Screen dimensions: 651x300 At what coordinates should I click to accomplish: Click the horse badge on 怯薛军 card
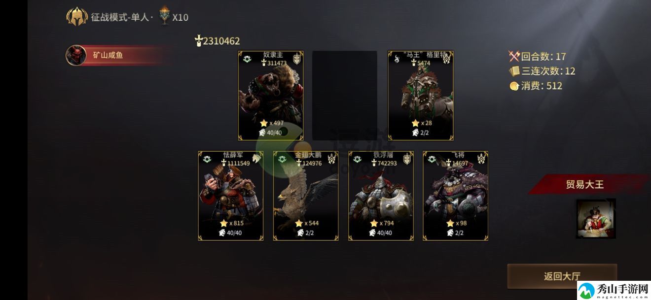[x=256, y=158]
